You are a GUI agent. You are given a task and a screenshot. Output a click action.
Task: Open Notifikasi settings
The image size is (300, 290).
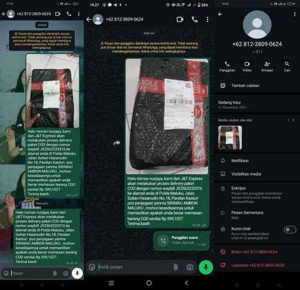tap(257, 161)
